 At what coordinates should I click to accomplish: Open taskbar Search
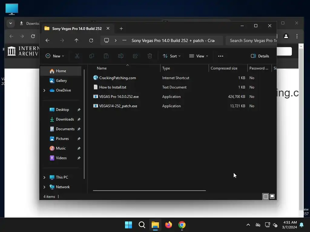pyautogui.click(x=142, y=225)
